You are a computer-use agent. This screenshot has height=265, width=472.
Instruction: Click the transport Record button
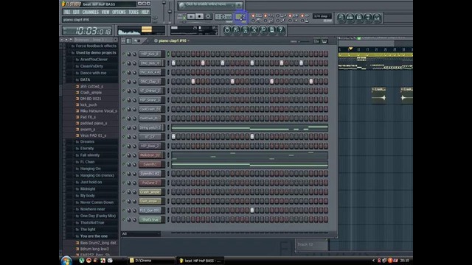(208, 16)
